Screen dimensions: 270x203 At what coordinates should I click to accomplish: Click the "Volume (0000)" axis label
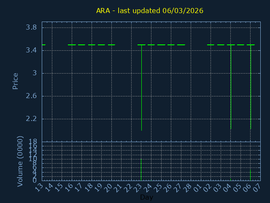coord(20,161)
